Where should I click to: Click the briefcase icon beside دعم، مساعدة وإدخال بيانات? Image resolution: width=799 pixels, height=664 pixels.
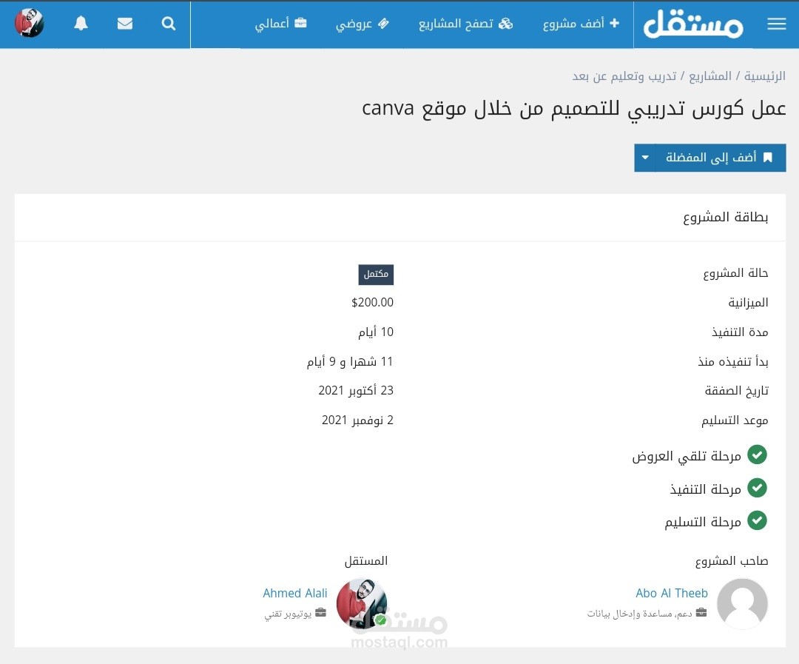(701, 612)
